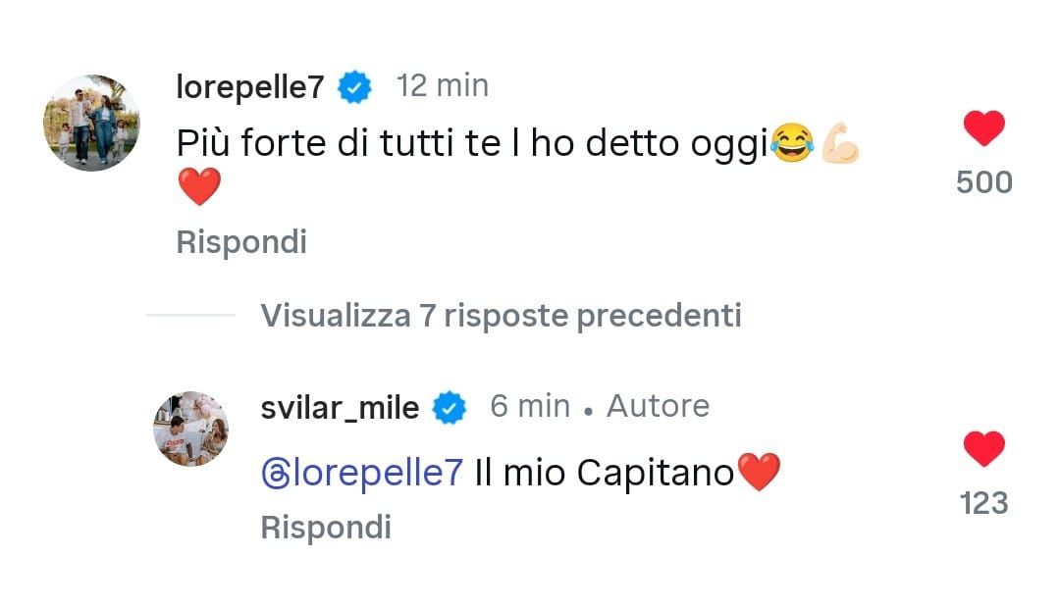Click the Threads icon before the lorepelle7 mention
1060x607 pixels.
(x=276, y=475)
